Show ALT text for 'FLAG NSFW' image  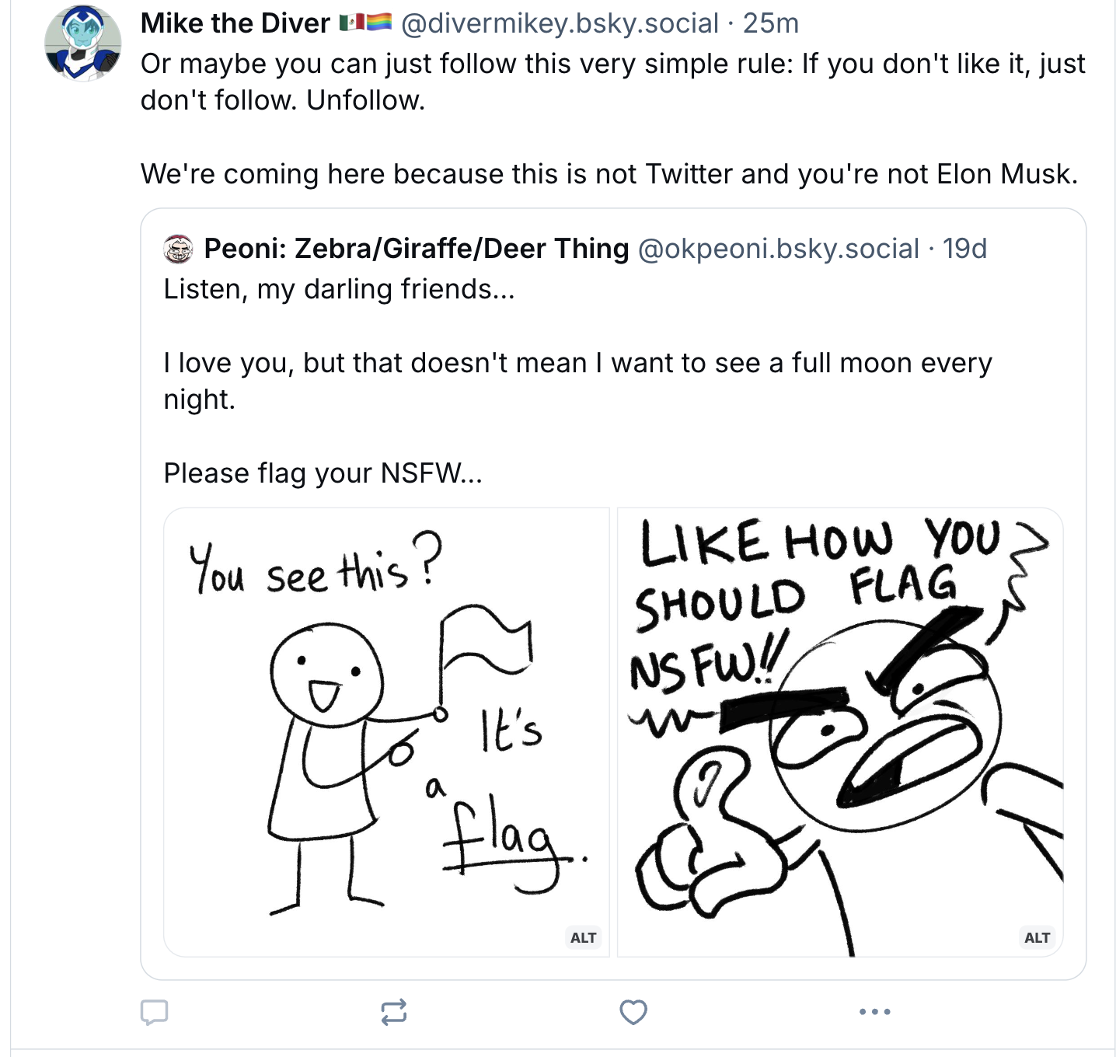coord(1037,937)
